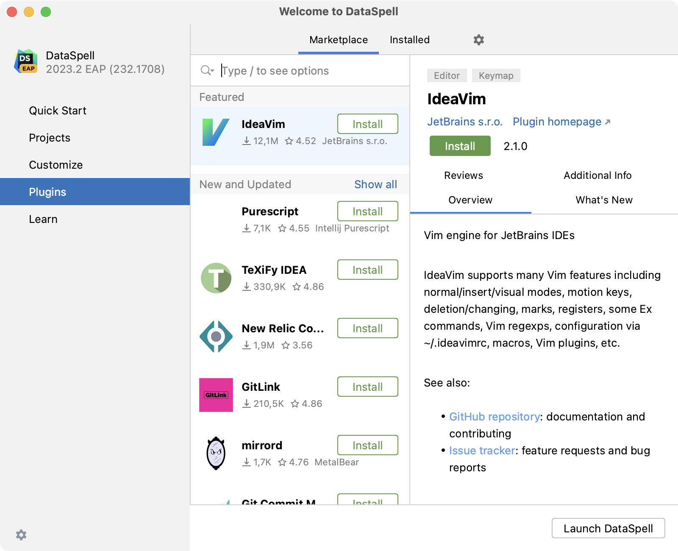Click the Keymap tag

496,75
